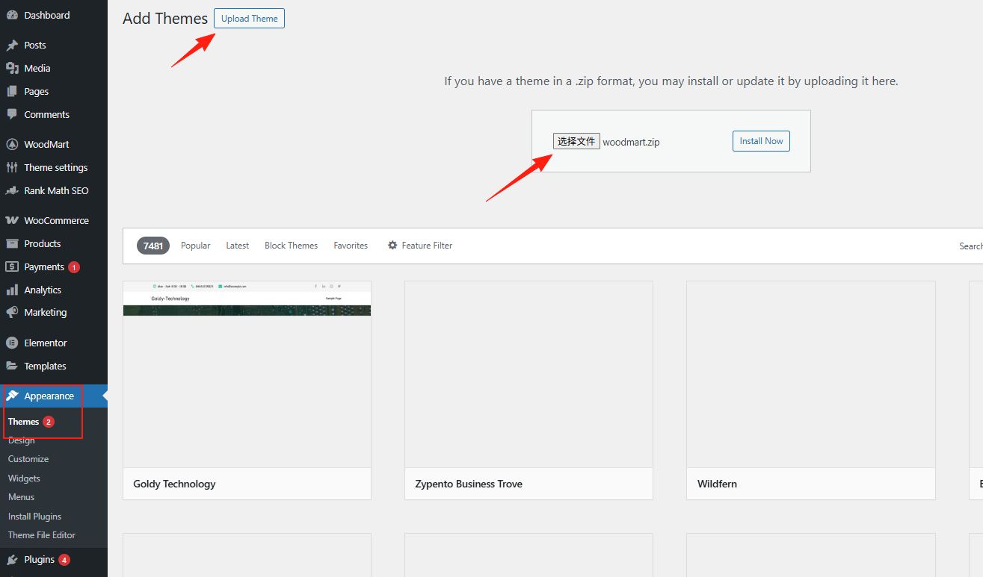Open the Goldy Technology theme thumbnail
This screenshot has height=577, width=983.
(x=247, y=374)
